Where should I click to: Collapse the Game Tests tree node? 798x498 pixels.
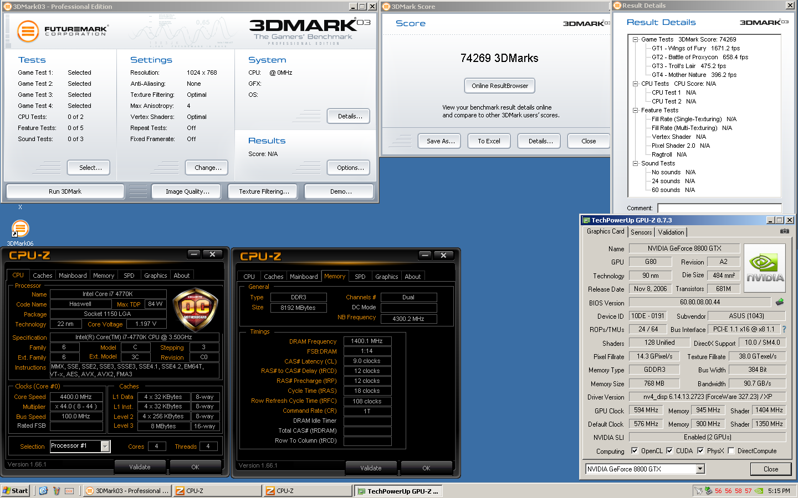pyautogui.click(x=636, y=39)
